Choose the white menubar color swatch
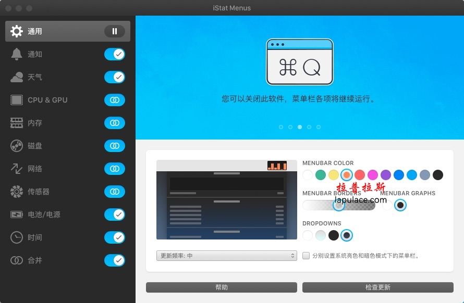 tap(308, 175)
